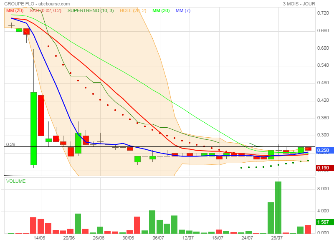Image resolution: width=334 pixels, height=242 pixels.
Task: Select the 12/07 date label
Action: (x=188, y=238)
